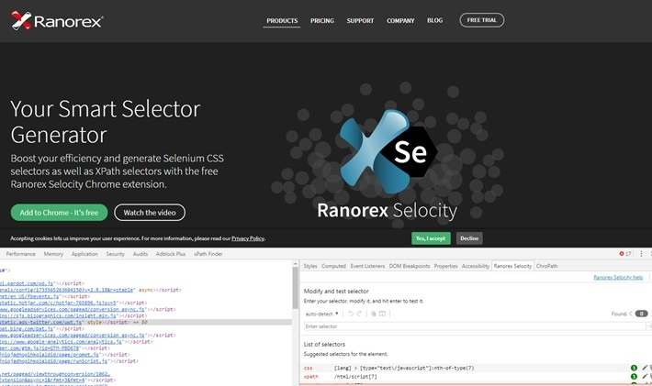The width and height of the screenshot is (652, 386).
Task: Click the Found count badge showing 0
Action: pos(641,314)
